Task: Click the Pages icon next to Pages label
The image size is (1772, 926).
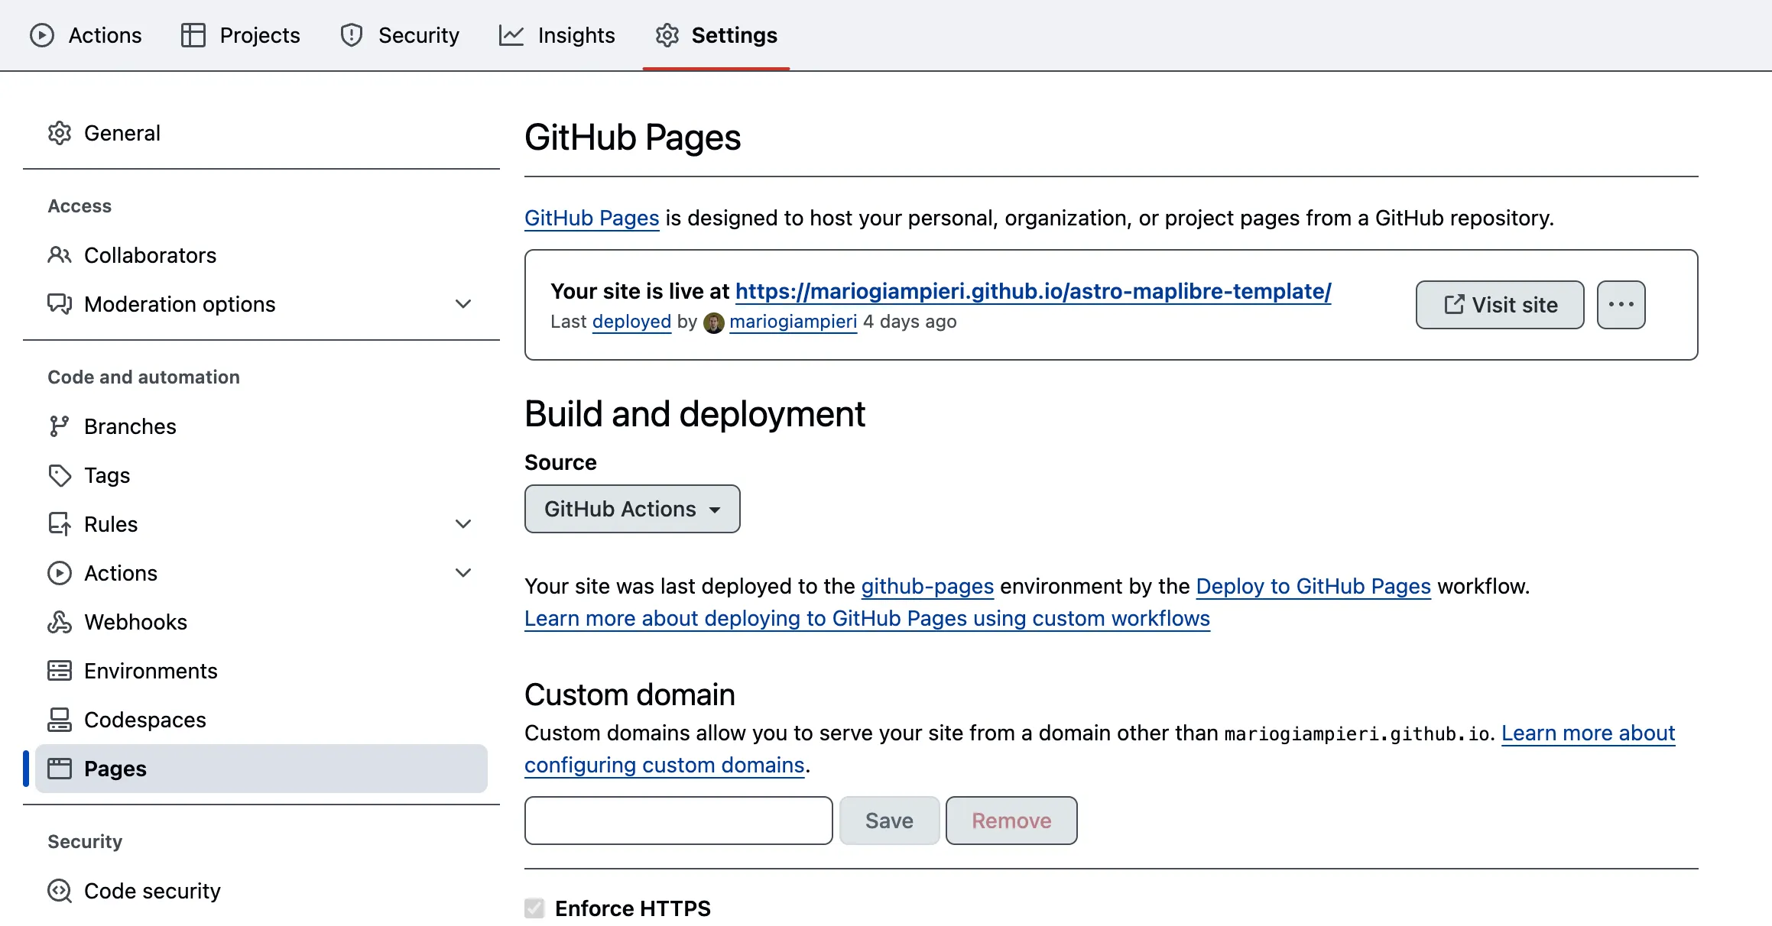Action: point(60,769)
